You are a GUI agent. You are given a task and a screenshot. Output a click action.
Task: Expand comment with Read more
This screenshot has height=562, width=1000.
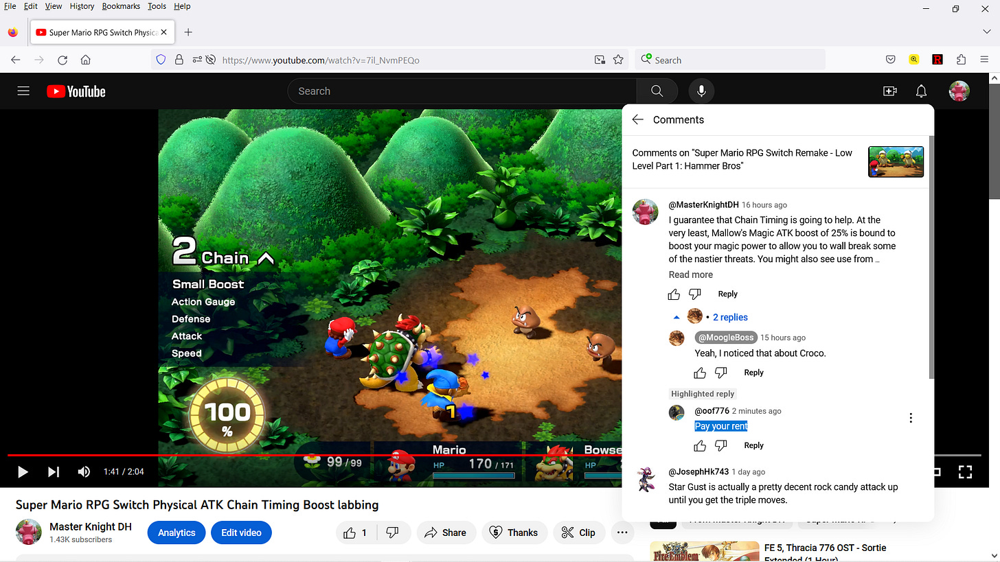690,274
